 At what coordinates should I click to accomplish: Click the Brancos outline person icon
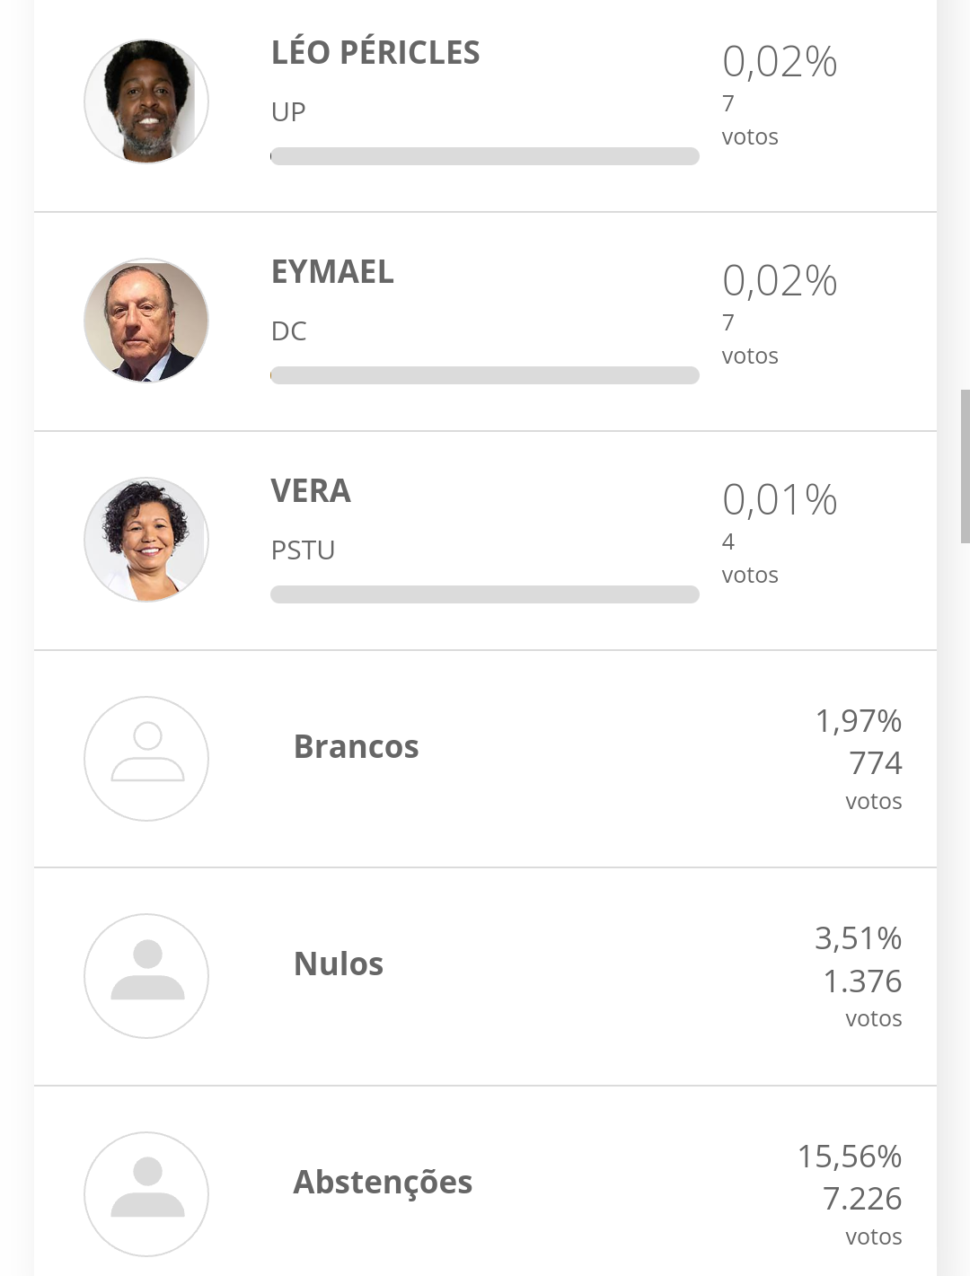[146, 759]
